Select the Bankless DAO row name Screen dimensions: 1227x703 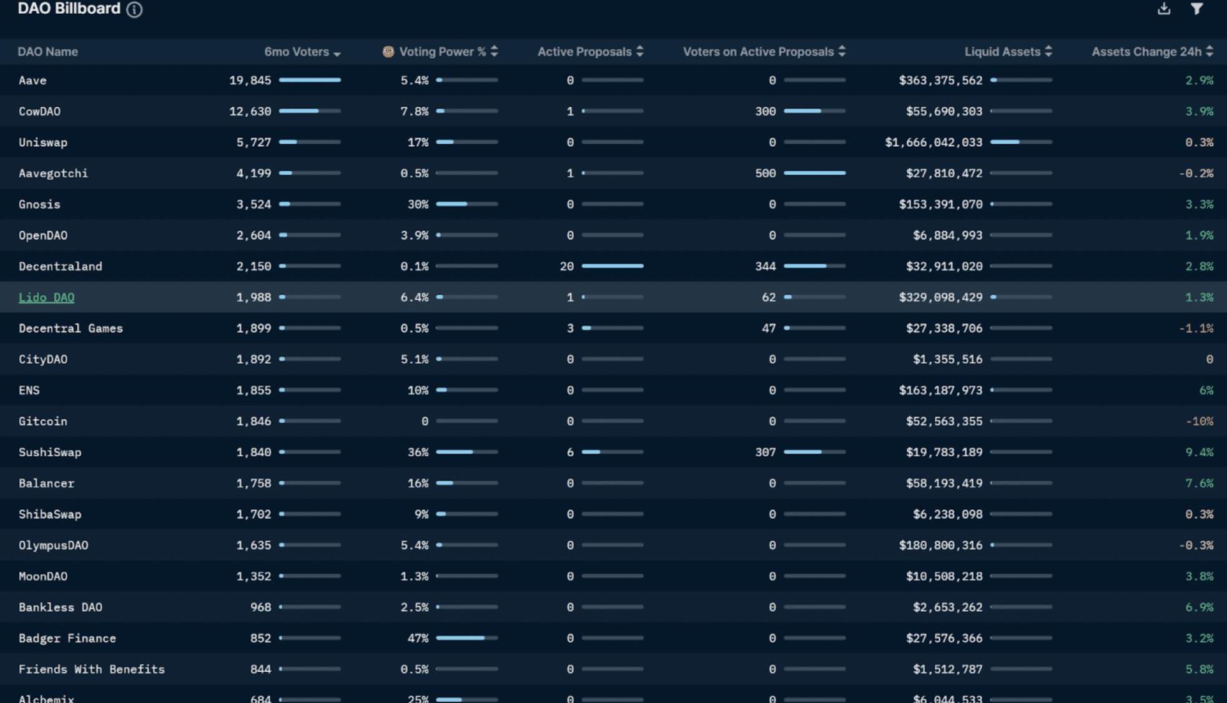(x=60, y=607)
